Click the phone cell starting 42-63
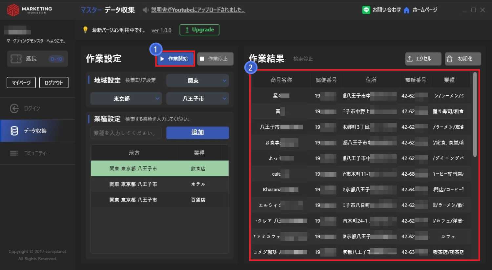492x270 pixels. [415, 252]
